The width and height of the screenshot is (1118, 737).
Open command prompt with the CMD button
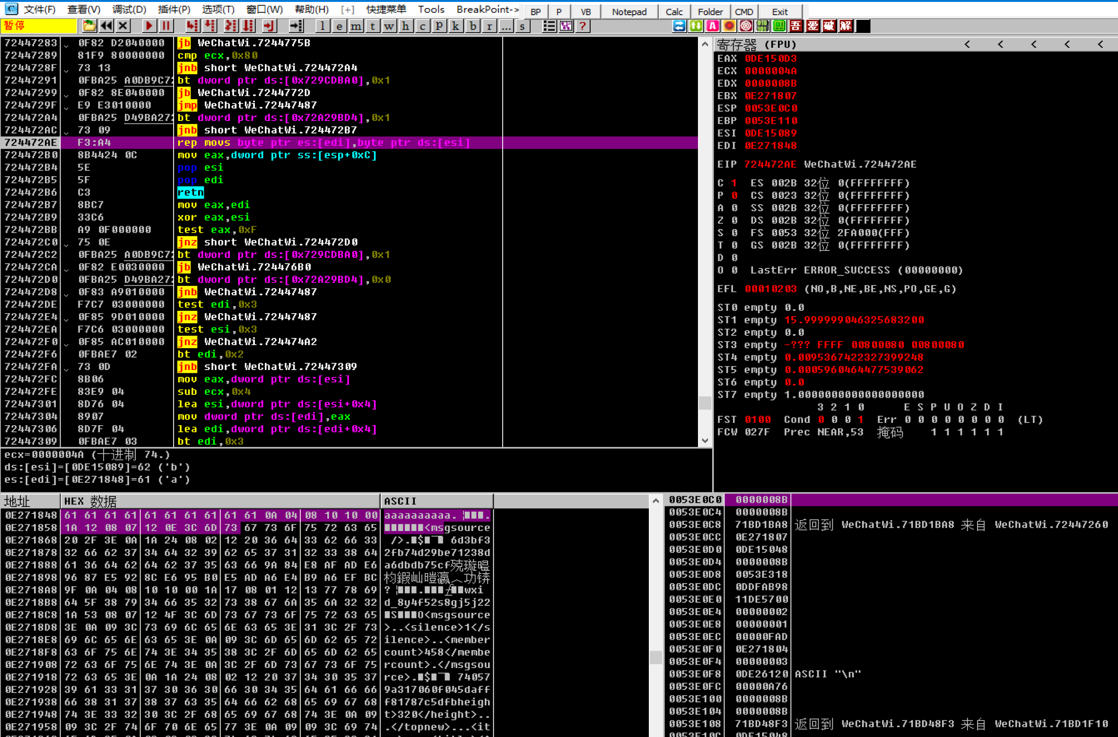(744, 11)
